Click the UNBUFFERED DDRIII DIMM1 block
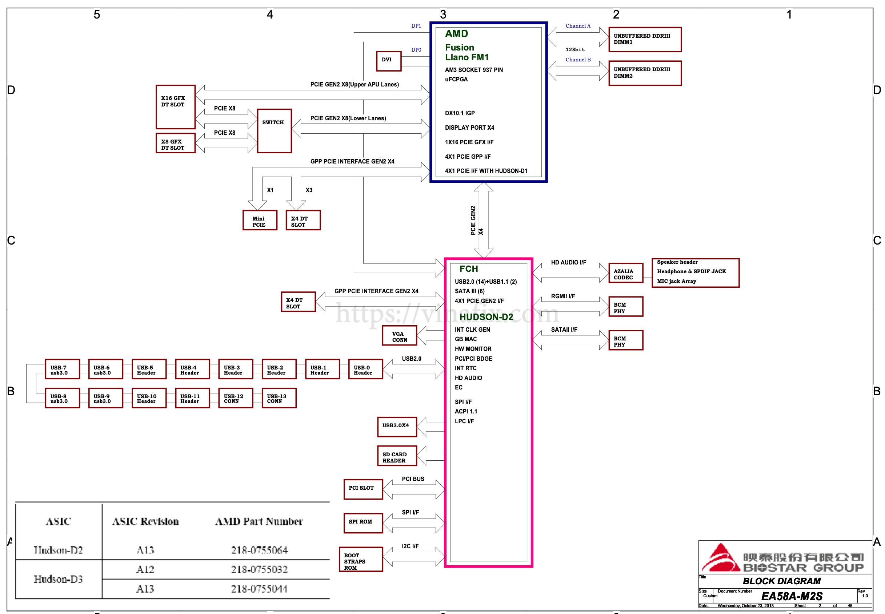 point(644,39)
